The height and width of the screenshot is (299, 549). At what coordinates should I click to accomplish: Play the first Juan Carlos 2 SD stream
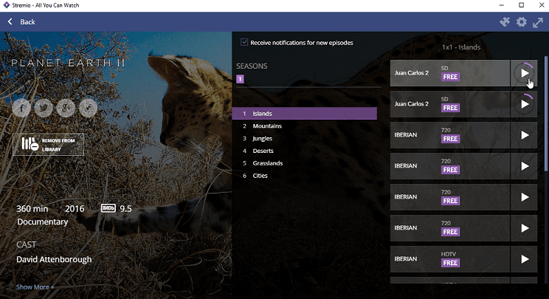(x=524, y=73)
